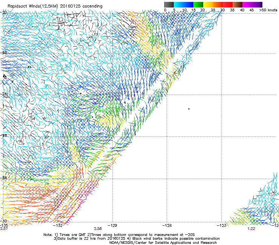
Task: Click the lone black island mark in white area
Action: pos(189,109)
